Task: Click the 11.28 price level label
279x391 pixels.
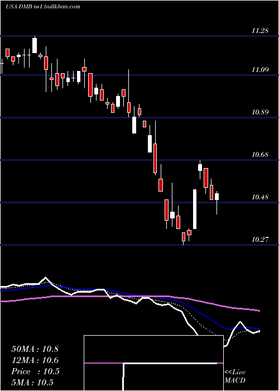Action: click(260, 31)
